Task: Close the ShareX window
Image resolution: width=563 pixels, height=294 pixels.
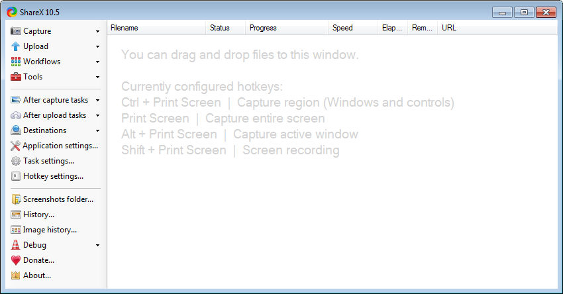Action: point(546,13)
